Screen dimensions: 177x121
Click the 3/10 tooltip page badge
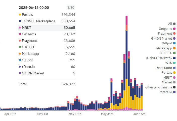click(x=71, y=8)
